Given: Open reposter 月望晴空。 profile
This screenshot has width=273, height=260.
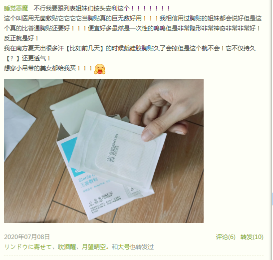Looking at the screenshot, I should click(x=95, y=247).
